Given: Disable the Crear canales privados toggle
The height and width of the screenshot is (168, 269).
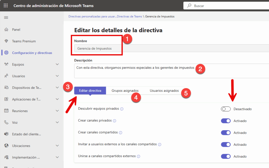Looking at the screenshot, I should pyautogui.click(x=226, y=121).
